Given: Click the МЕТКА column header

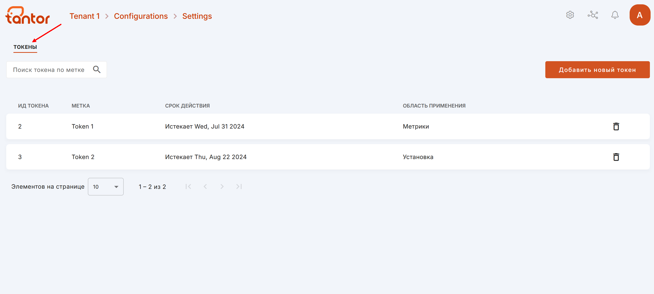Looking at the screenshot, I should point(81,106).
